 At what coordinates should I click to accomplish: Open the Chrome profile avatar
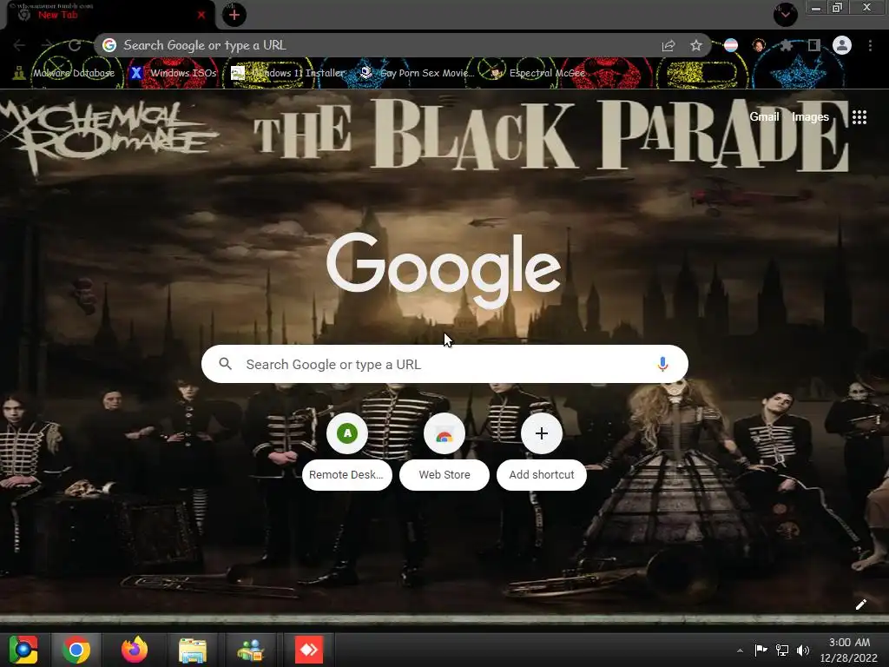(x=842, y=45)
